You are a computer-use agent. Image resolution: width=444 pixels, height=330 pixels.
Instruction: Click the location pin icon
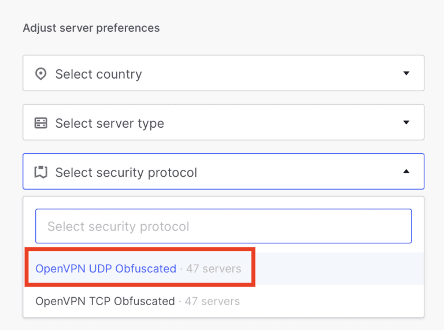(40, 74)
